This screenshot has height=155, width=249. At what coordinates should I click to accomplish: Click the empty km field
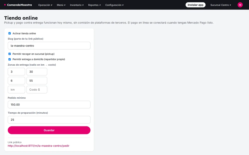[16, 90]
